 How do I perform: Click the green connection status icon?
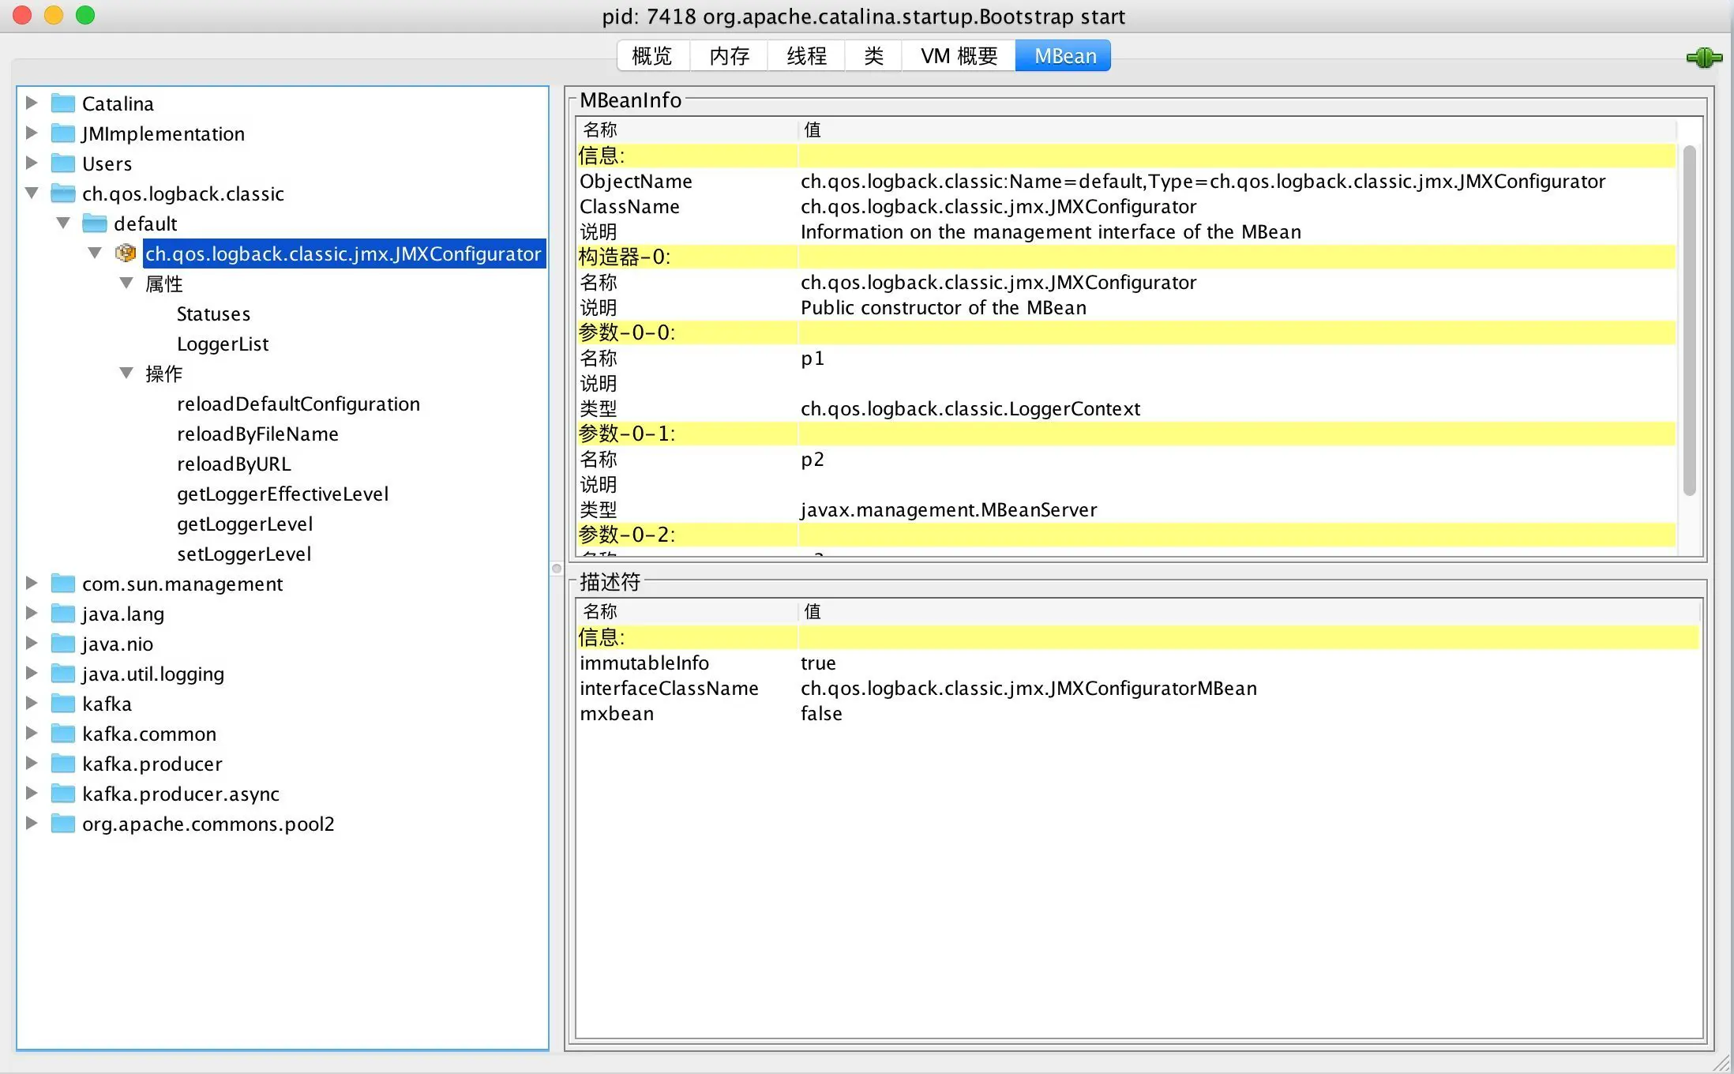coord(1704,57)
